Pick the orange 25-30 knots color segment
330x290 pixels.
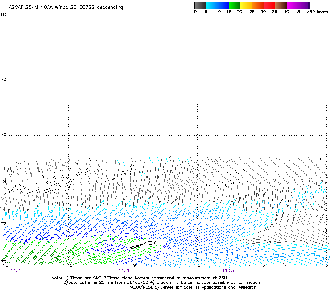click(258, 5)
